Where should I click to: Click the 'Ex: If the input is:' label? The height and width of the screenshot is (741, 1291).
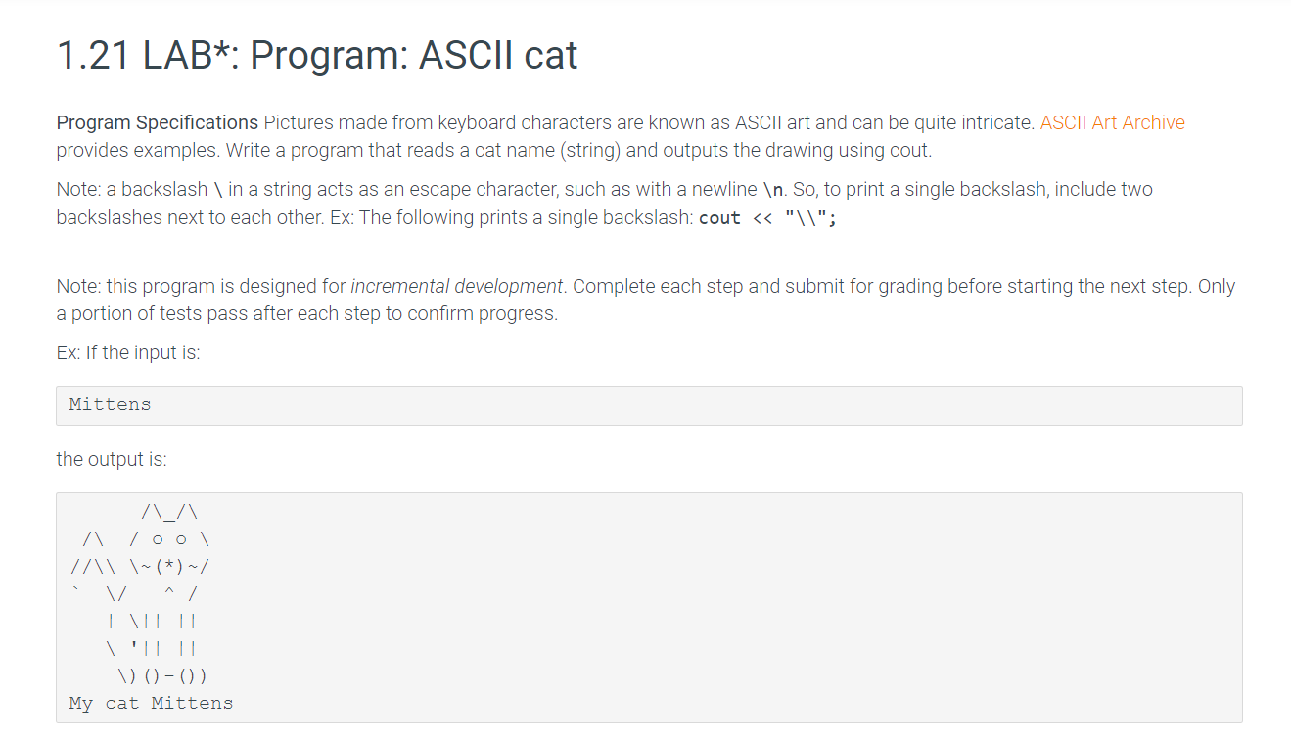[x=128, y=352]
